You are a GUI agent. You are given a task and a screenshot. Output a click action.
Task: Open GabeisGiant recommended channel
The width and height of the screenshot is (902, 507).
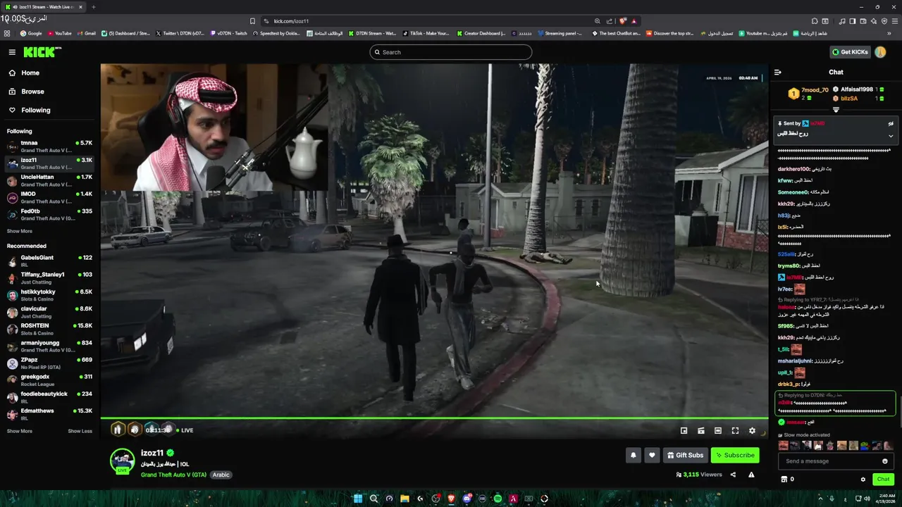click(49, 261)
